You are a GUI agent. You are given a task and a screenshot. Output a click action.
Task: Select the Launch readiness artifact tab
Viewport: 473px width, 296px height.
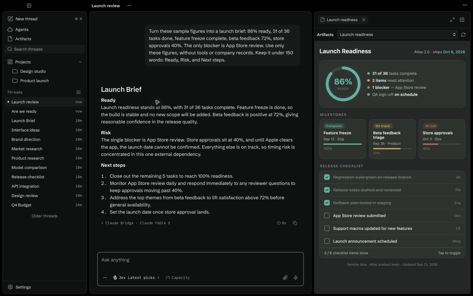click(342, 20)
